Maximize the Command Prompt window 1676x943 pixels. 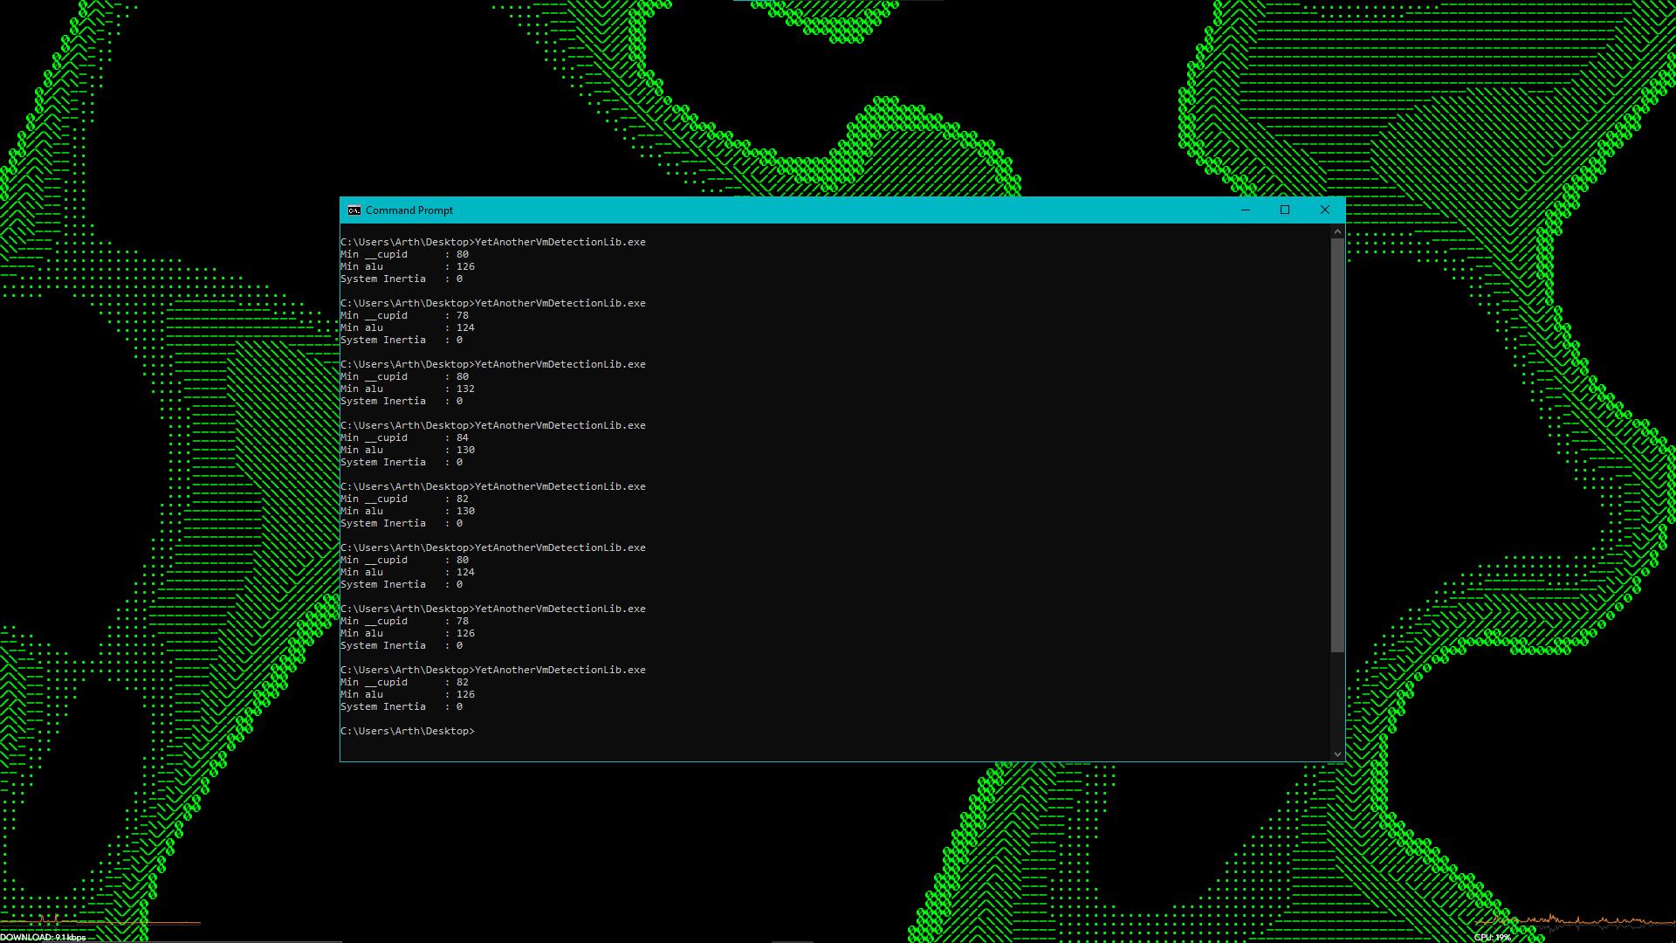[1285, 210]
